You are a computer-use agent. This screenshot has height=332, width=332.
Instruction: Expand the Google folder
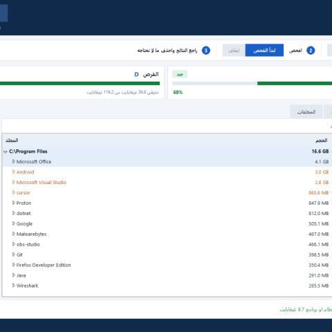[x=14, y=223]
